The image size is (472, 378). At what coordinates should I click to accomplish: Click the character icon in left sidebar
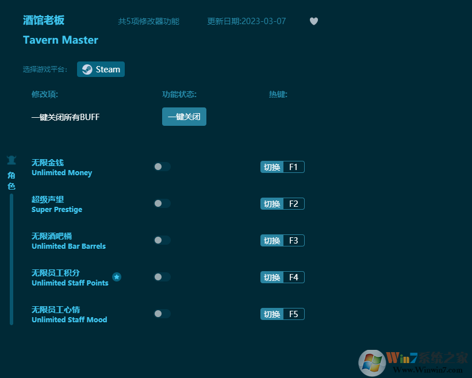(11, 160)
